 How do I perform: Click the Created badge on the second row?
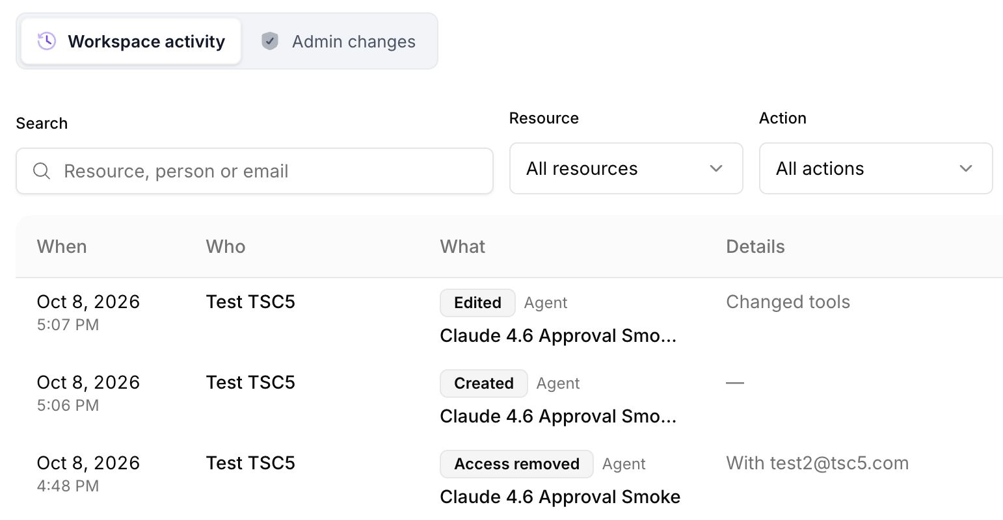point(484,383)
